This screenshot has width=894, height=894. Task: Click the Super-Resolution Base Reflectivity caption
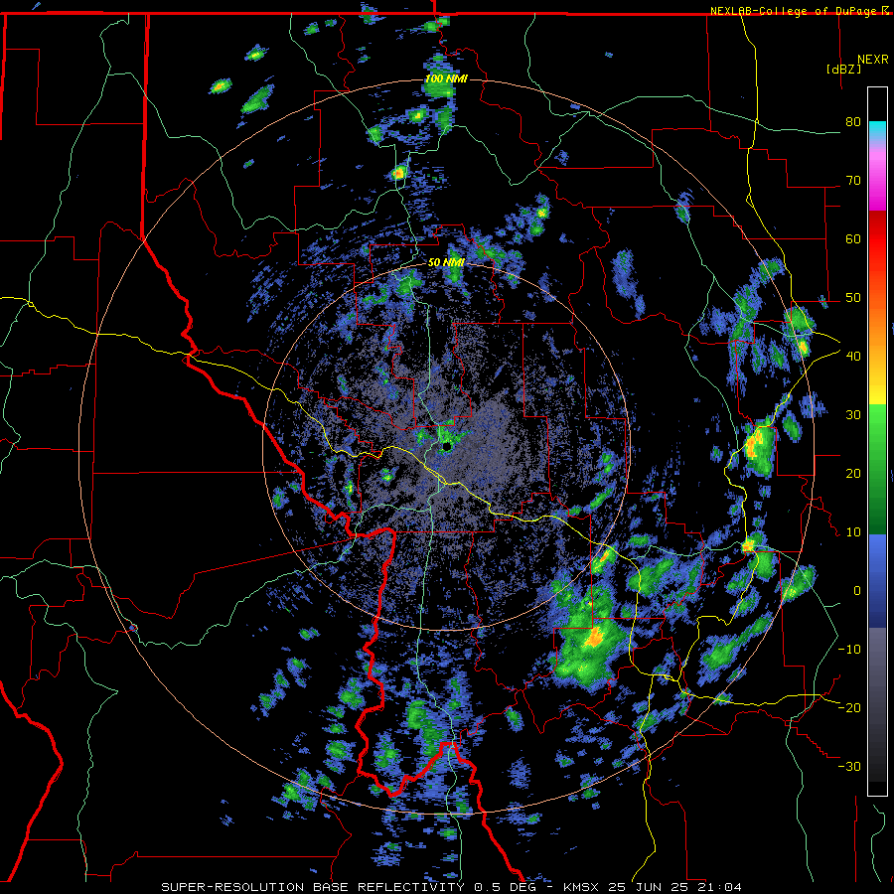(452, 887)
